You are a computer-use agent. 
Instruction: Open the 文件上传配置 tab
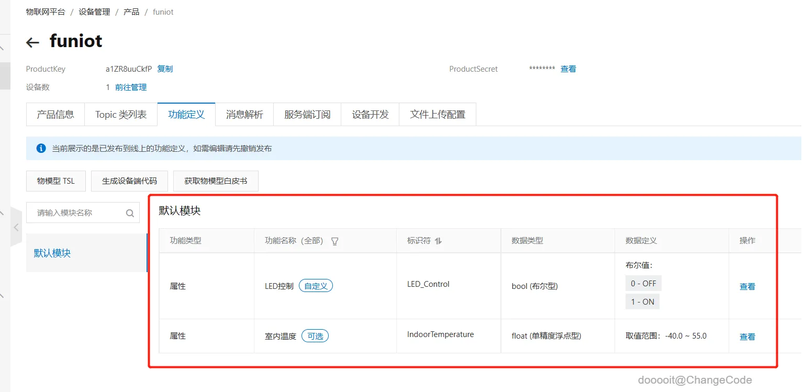(438, 115)
